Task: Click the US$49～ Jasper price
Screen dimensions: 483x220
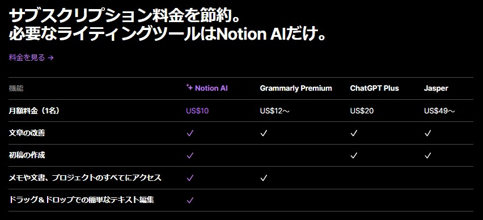Action: point(439,111)
